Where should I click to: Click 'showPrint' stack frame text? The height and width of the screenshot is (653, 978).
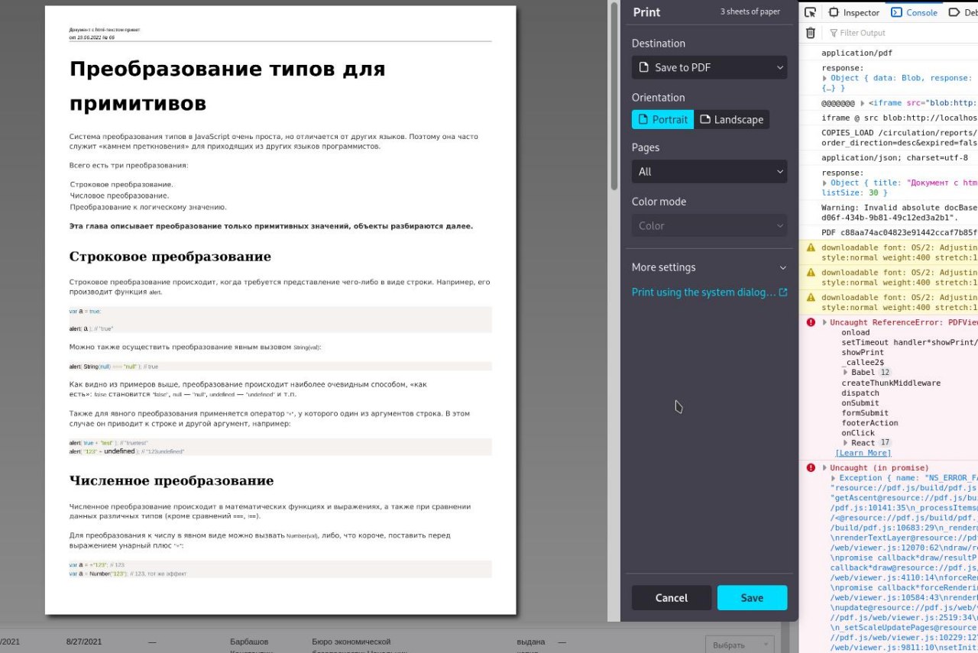862,353
